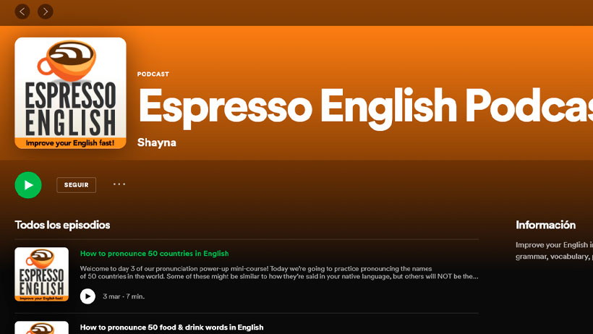Play the 50 countries episode
The image size is (593, 334).
(x=88, y=296)
